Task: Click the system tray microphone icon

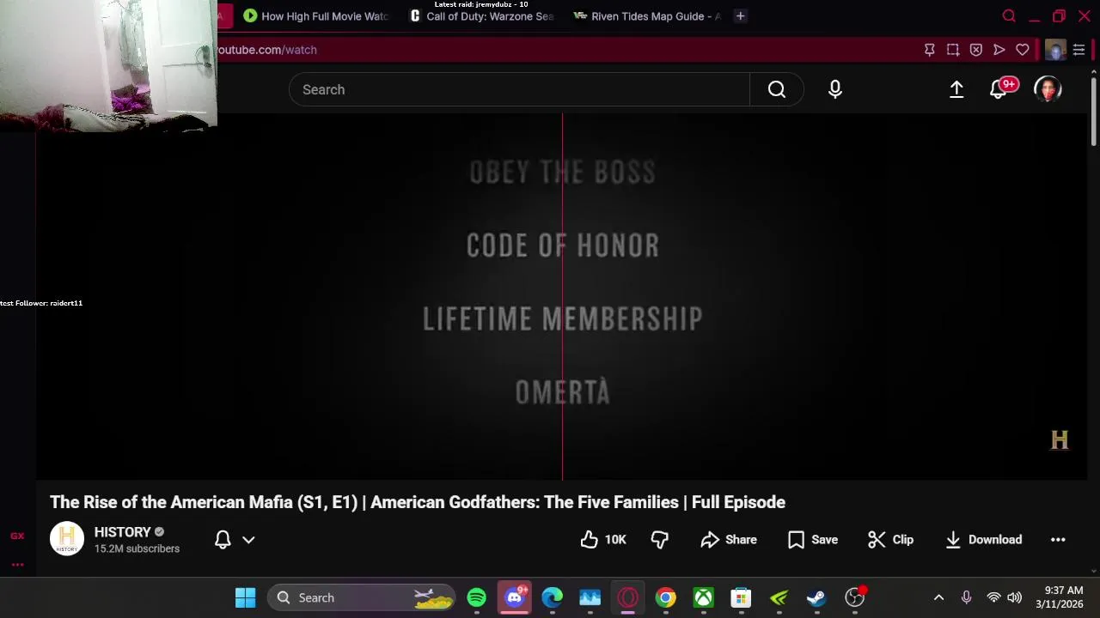Action: pos(966,597)
